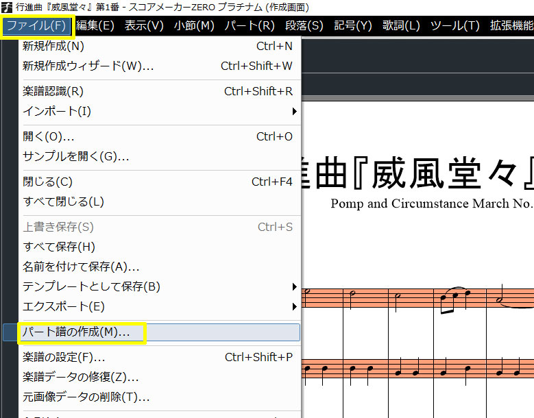Select すべて閉じる(L) entry
534x418 pixels.
[x=160, y=201]
